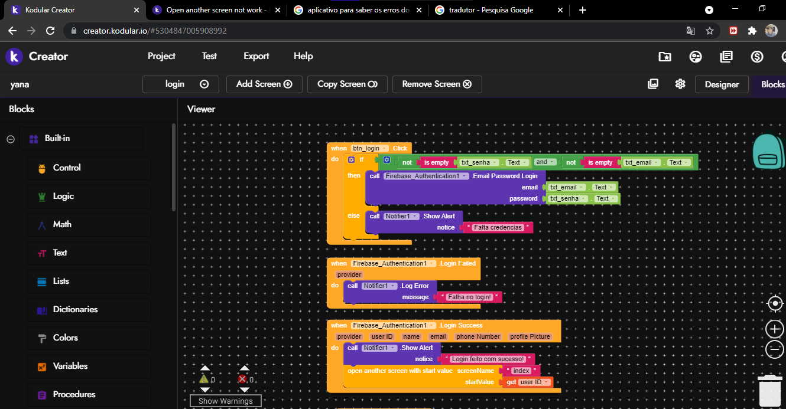The height and width of the screenshot is (409, 786).
Task: Open the documentation icon in header
Action: tap(726, 57)
